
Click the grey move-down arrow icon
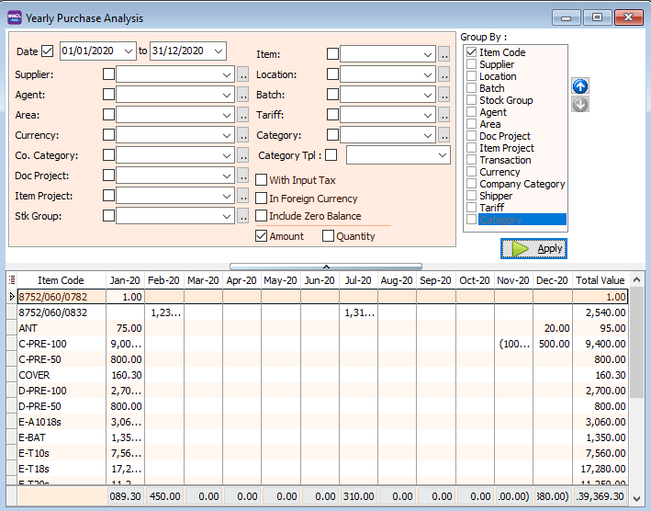(x=580, y=105)
